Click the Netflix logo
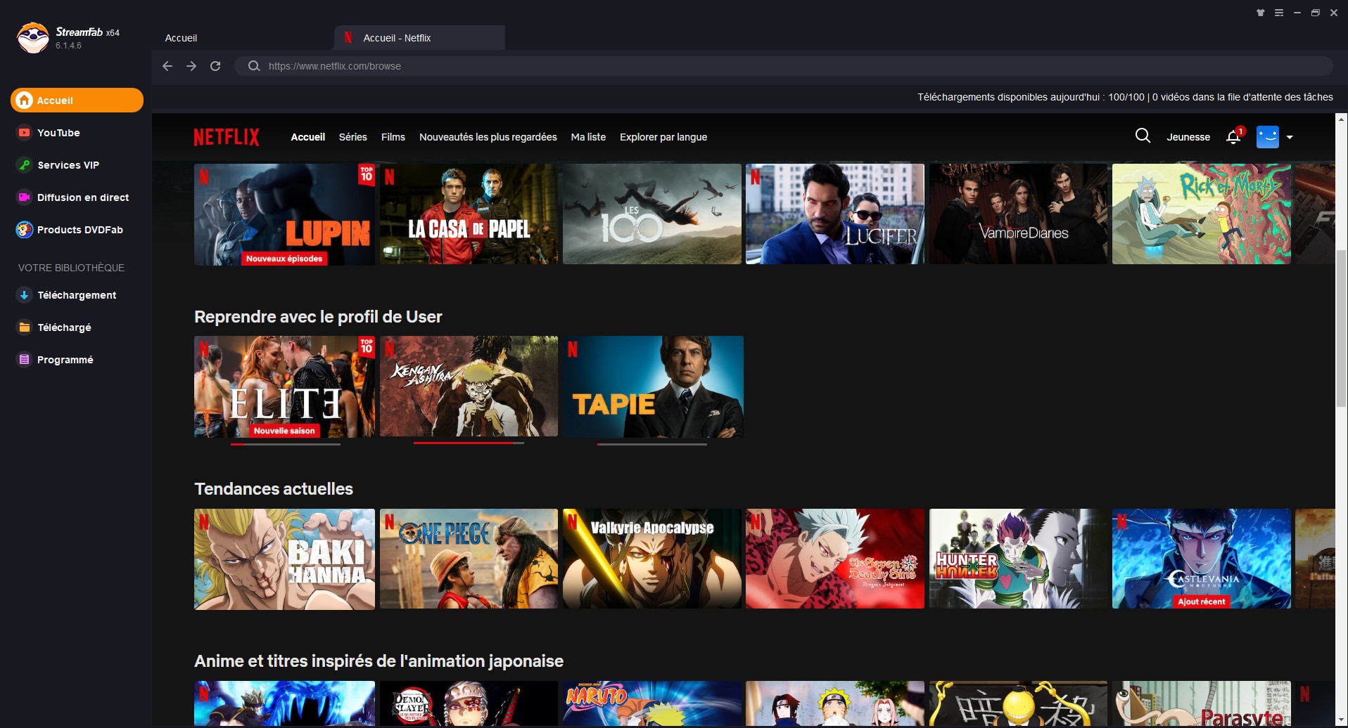 point(227,137)
